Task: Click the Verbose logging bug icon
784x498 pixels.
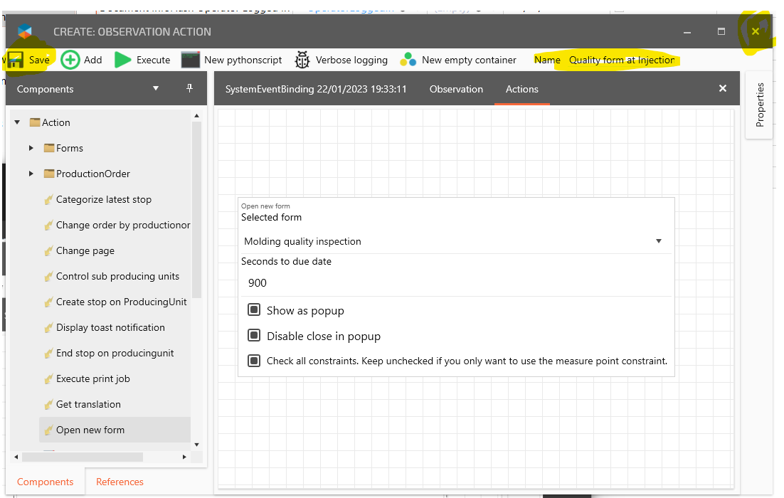Action: (x=302, y=60)
